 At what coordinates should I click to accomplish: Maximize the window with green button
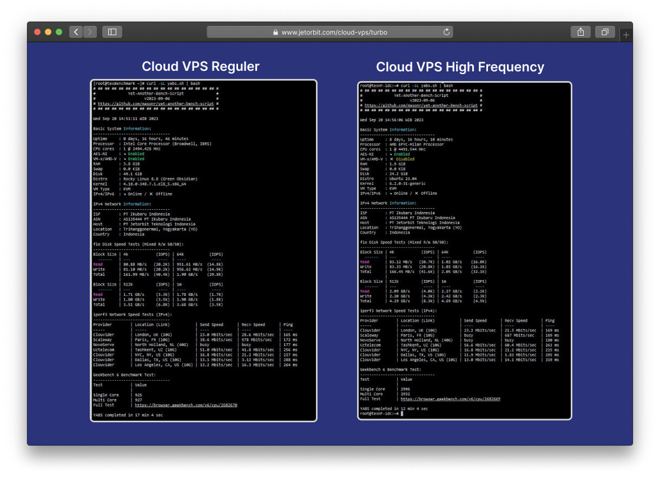[59, 32]
